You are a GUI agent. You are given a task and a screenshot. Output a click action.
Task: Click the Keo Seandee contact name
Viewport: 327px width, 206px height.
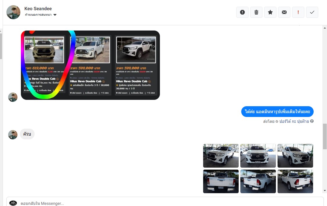(x=38, y=8)
